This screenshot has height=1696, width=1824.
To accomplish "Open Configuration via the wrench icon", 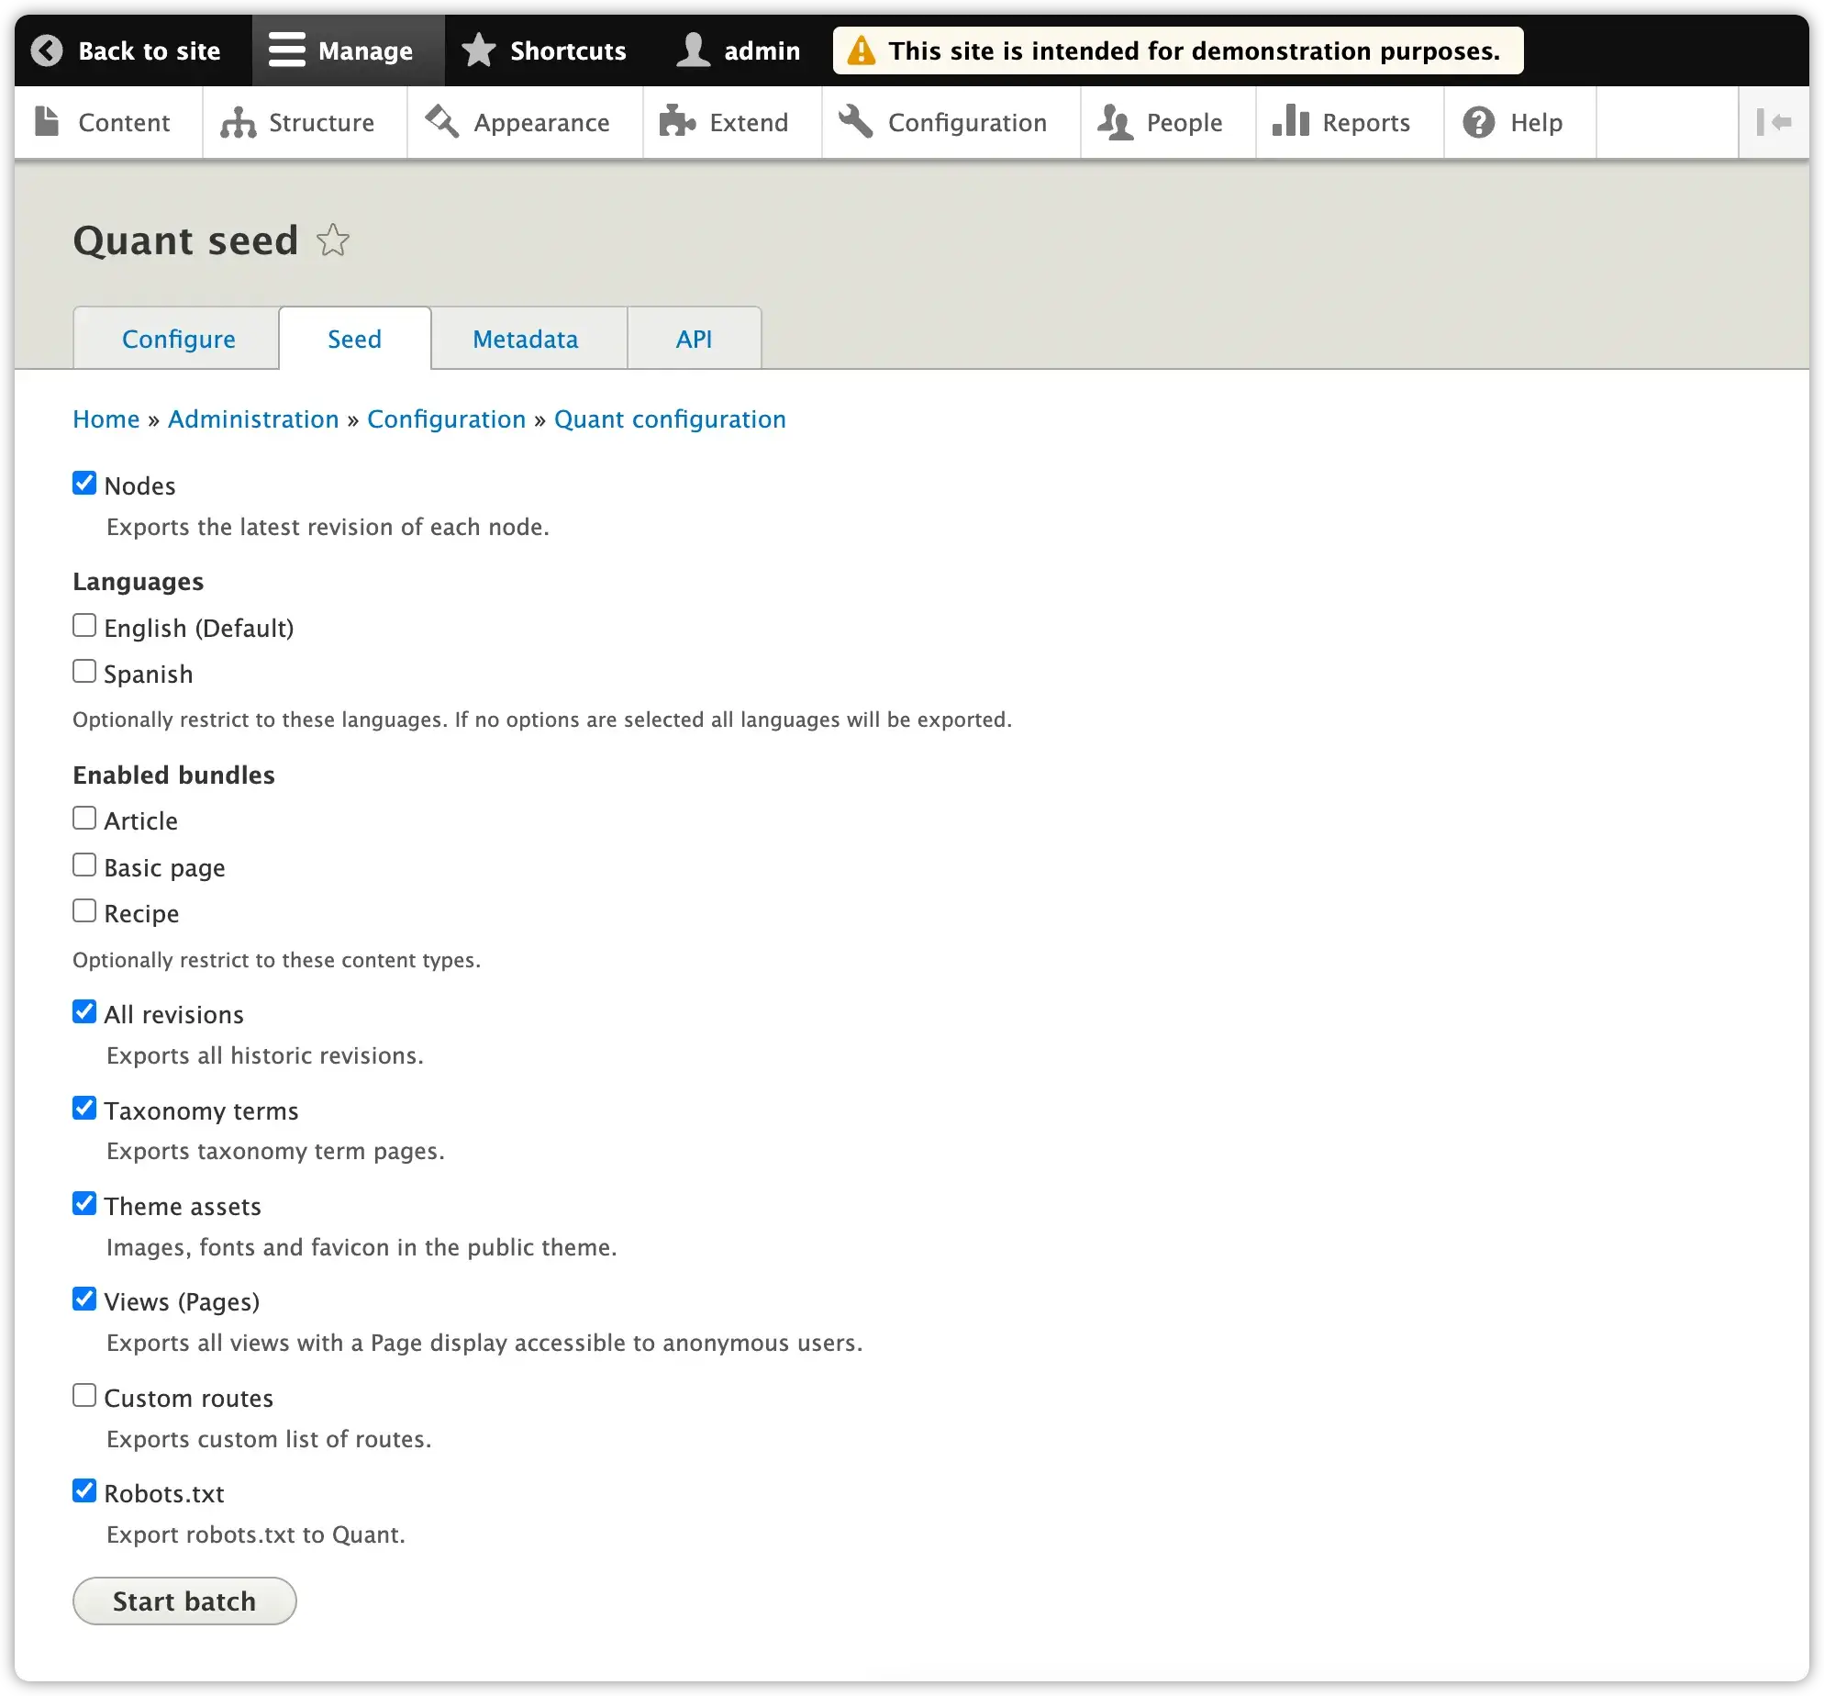I will (855, 122).
